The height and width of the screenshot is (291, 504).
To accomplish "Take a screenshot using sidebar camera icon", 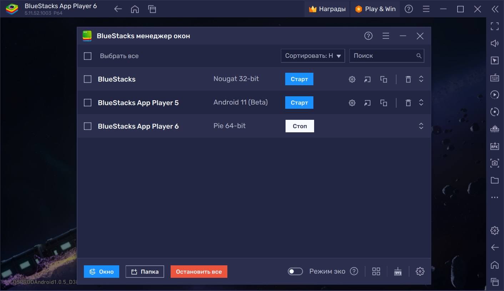I will pos(495,163).
